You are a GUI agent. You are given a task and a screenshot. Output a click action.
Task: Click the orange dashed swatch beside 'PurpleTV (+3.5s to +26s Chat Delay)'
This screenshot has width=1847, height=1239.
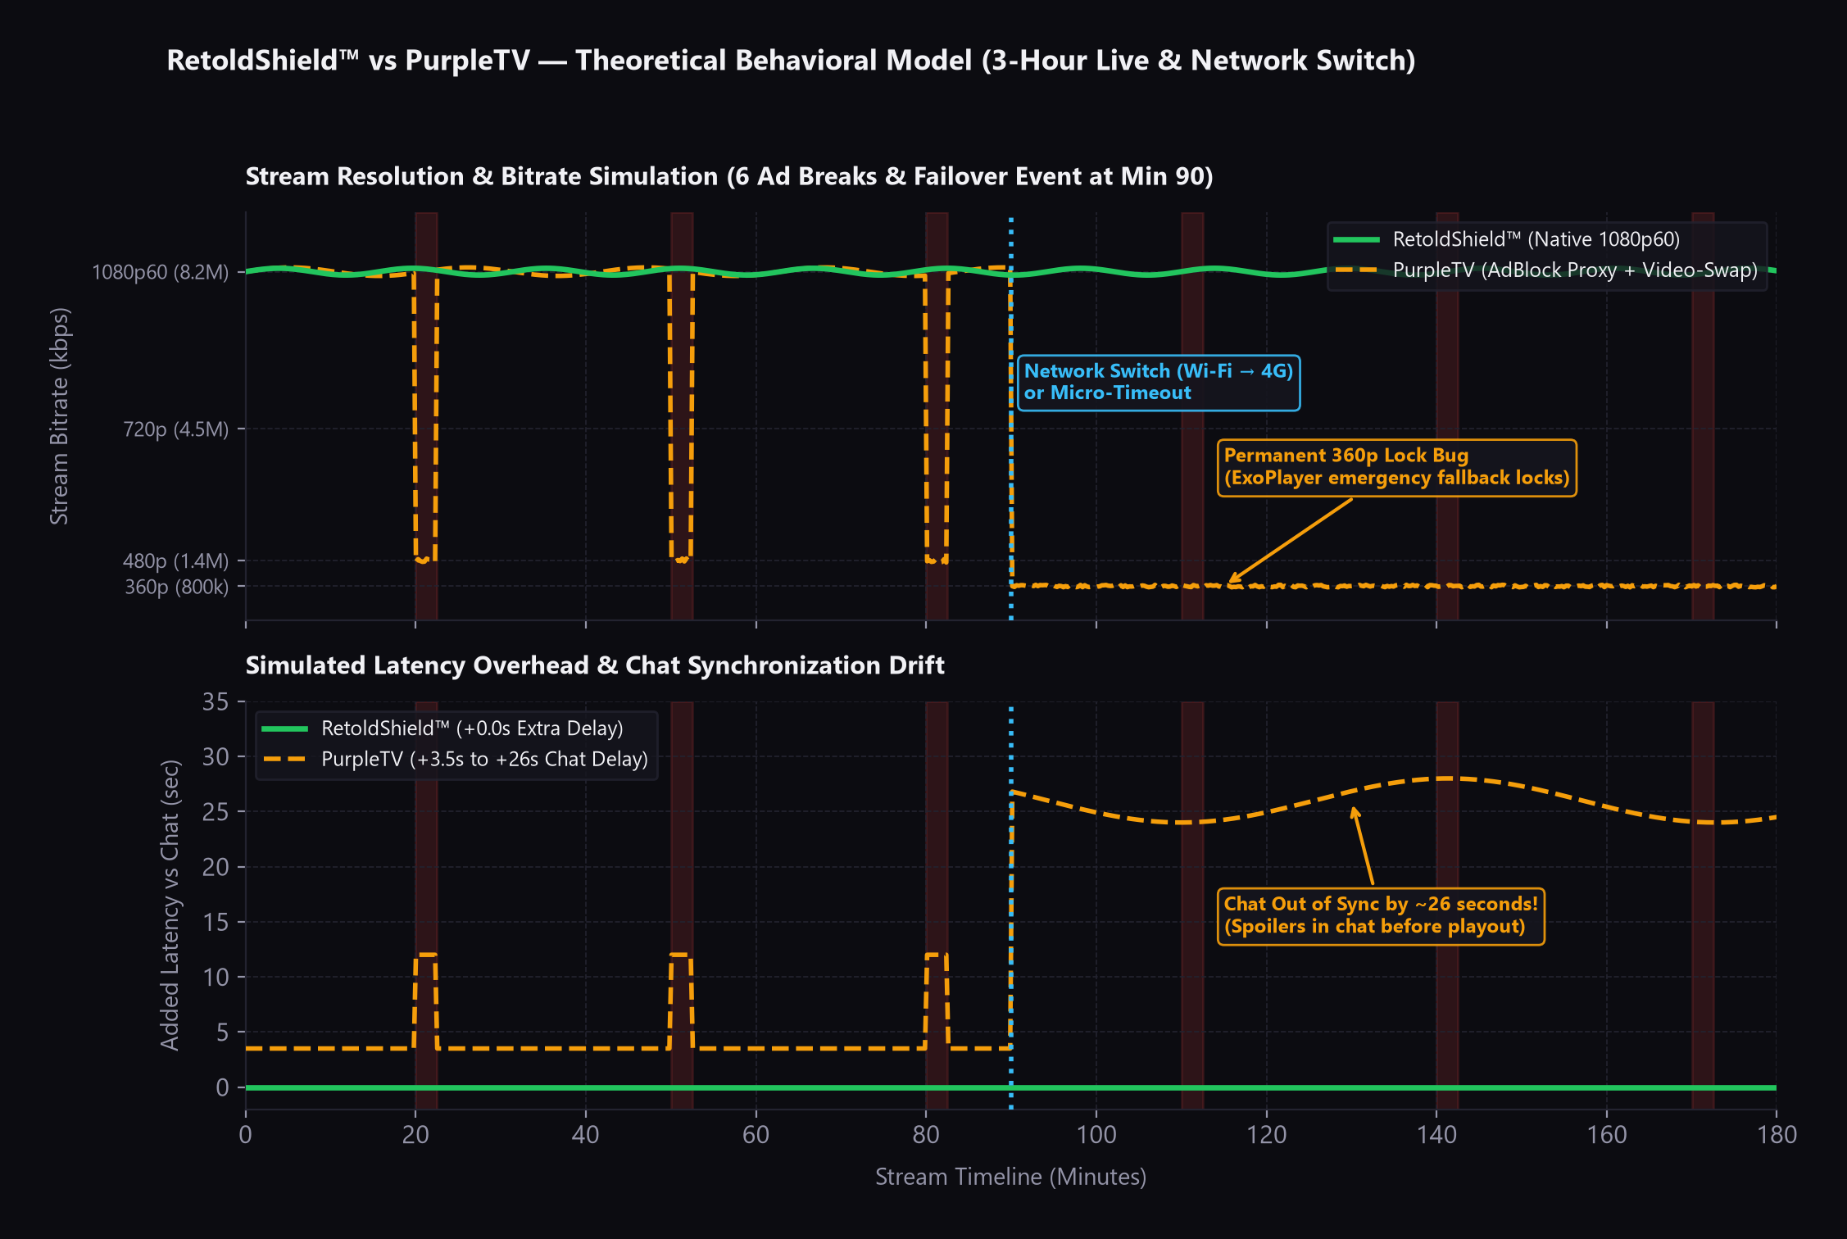(x=284, y=759)
